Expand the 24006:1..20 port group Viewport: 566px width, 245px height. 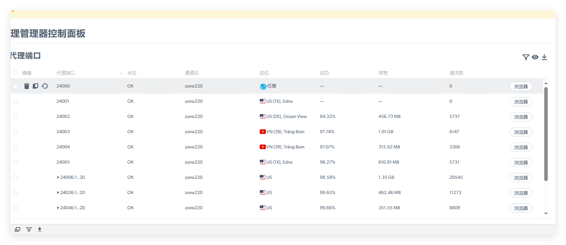[x=58, y=177]
